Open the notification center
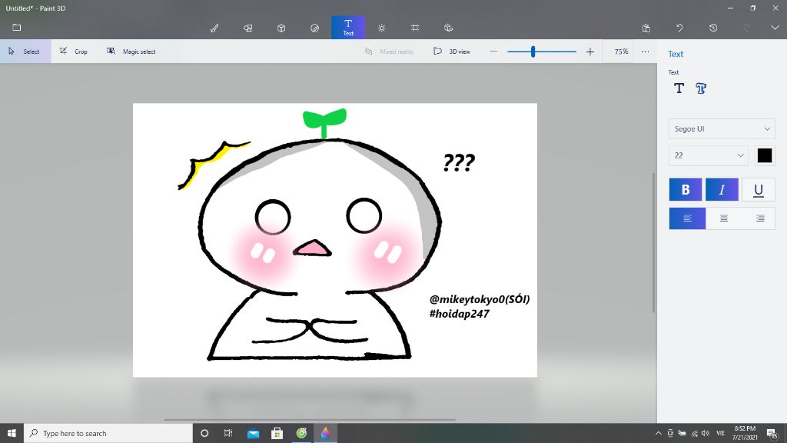 click(773, 433)
